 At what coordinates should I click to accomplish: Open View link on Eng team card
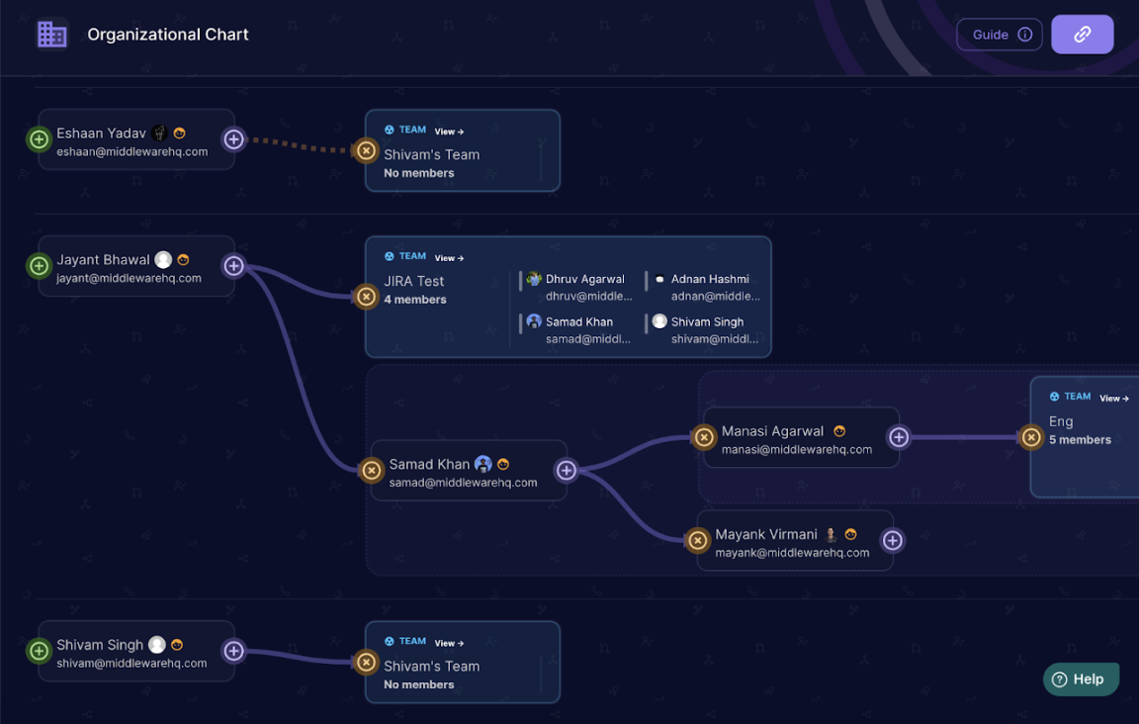point(1114,399)
